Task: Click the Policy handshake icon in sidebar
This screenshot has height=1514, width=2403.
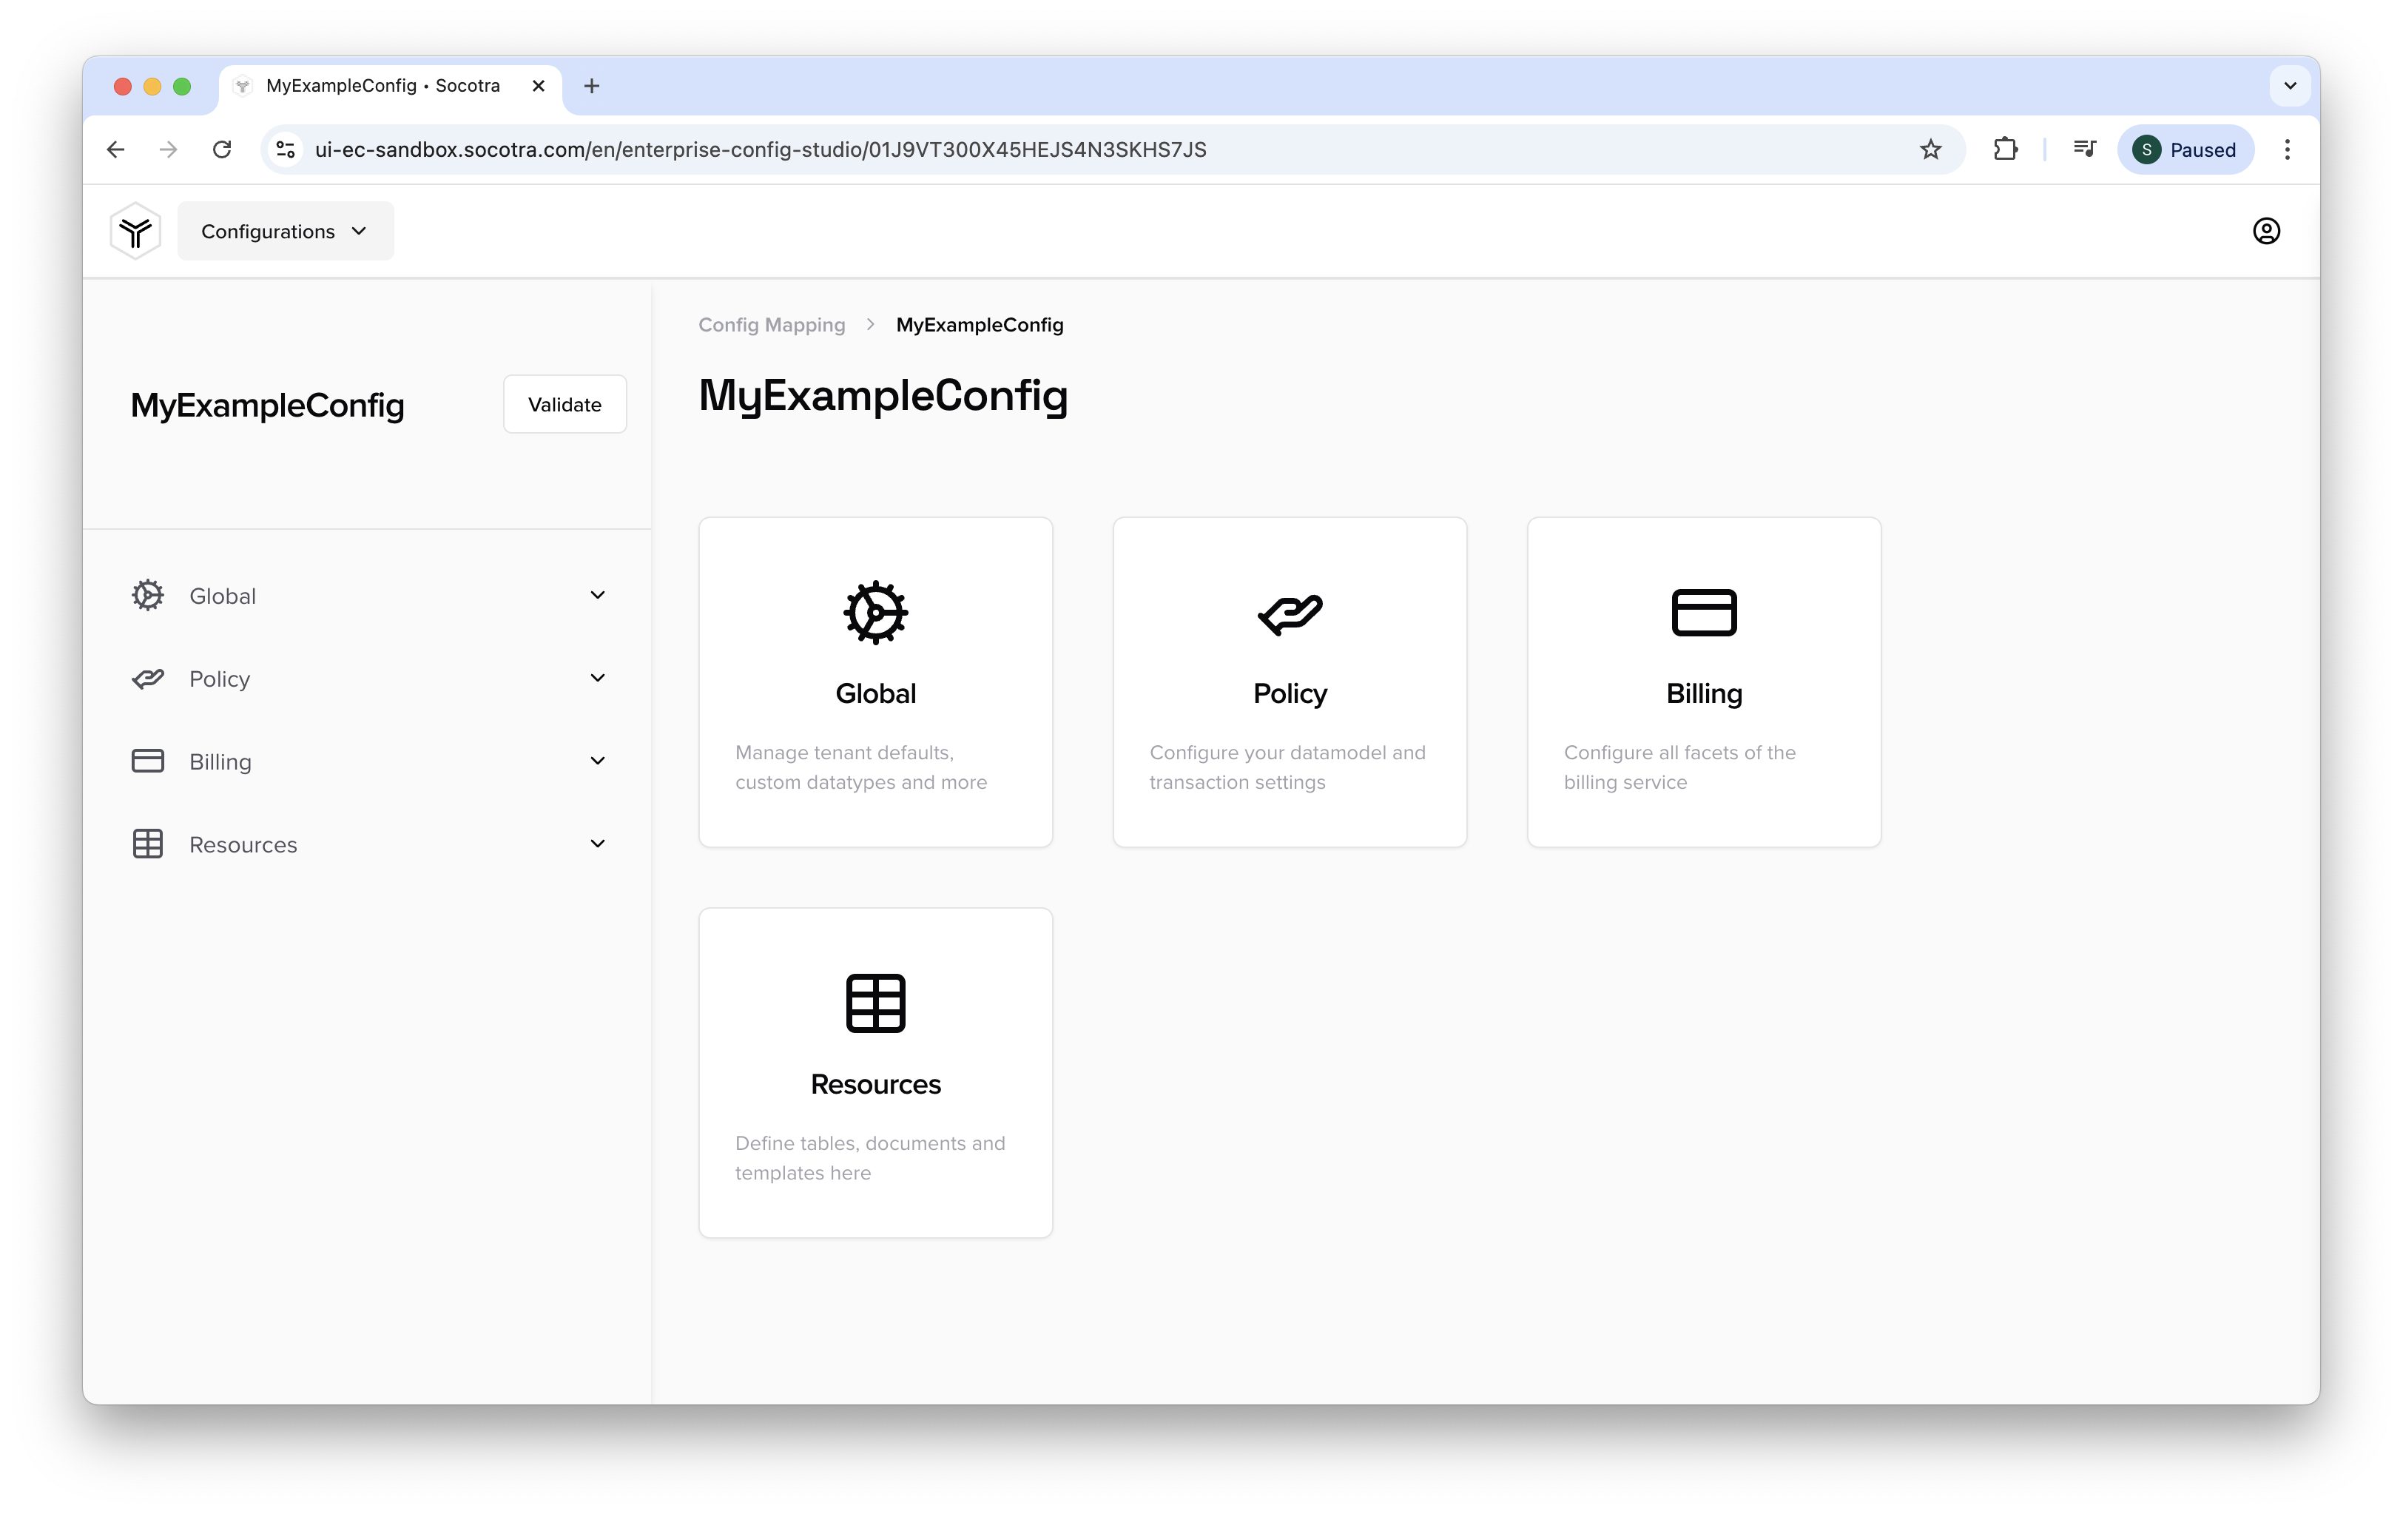Action: pyautogui.click(x=148, y=679)
